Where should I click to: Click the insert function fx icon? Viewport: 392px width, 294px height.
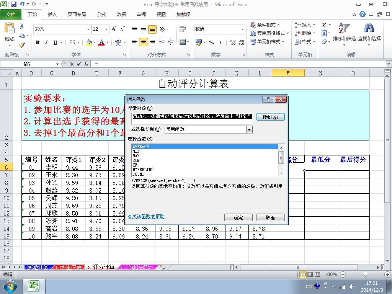click(86, 64)
